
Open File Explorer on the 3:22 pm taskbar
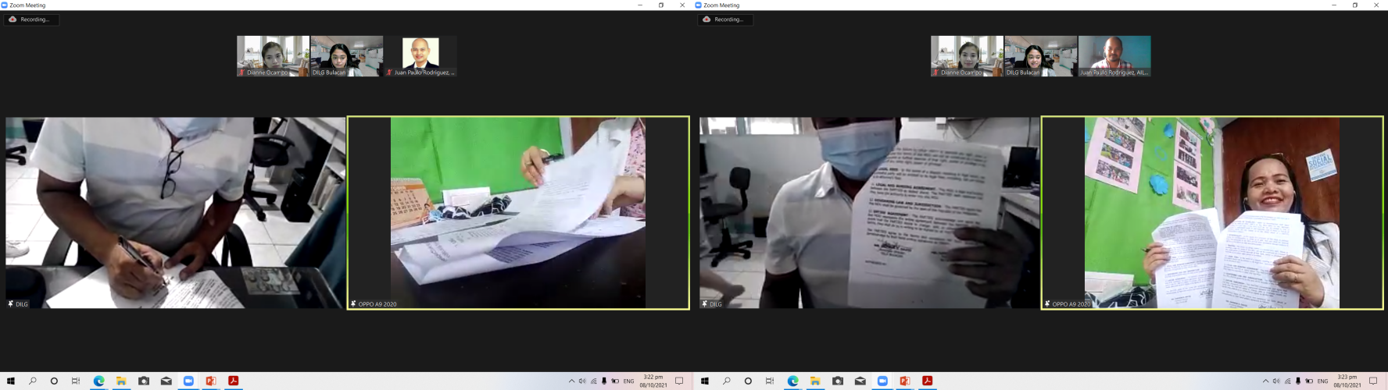(121, 381)
